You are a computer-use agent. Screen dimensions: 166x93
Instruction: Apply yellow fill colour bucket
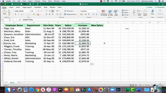(x=34, y=14)
